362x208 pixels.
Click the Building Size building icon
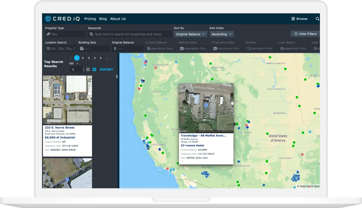click(x=82, y=48)
